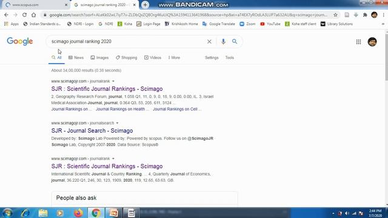The height and width of the screenshot is (218, 388).
Task: Open first SJR Scientific Journal Rankings result
Action: (107, 89)
